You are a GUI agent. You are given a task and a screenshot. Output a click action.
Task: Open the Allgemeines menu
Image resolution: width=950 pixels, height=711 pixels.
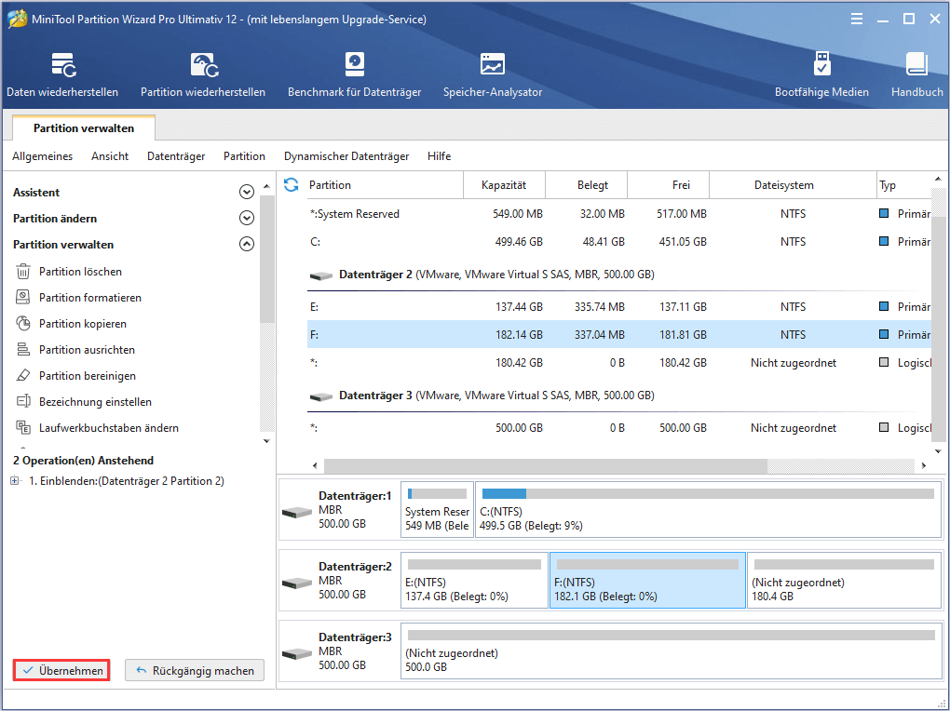click(43, 156)
